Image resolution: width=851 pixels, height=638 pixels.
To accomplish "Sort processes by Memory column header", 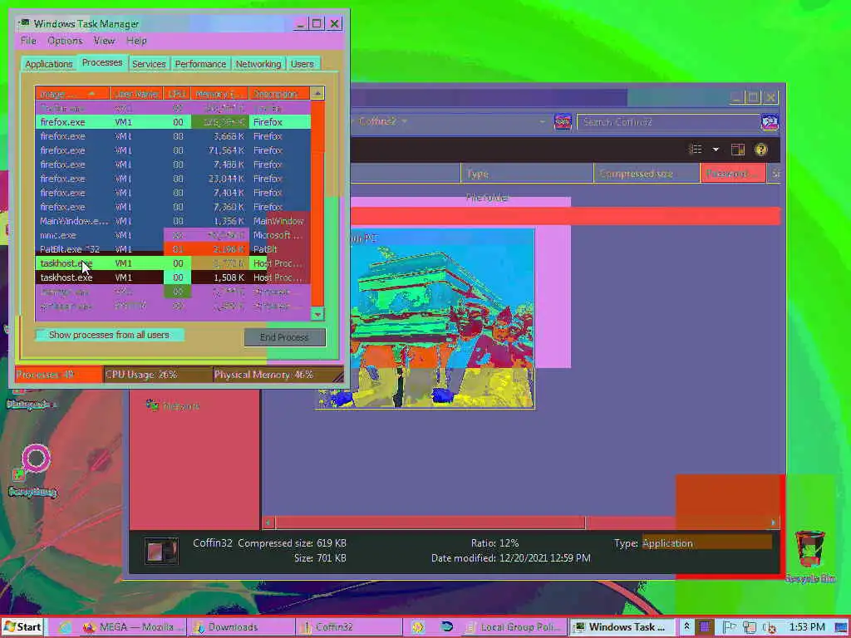I will pyautogui.click(x=219, y=93).
